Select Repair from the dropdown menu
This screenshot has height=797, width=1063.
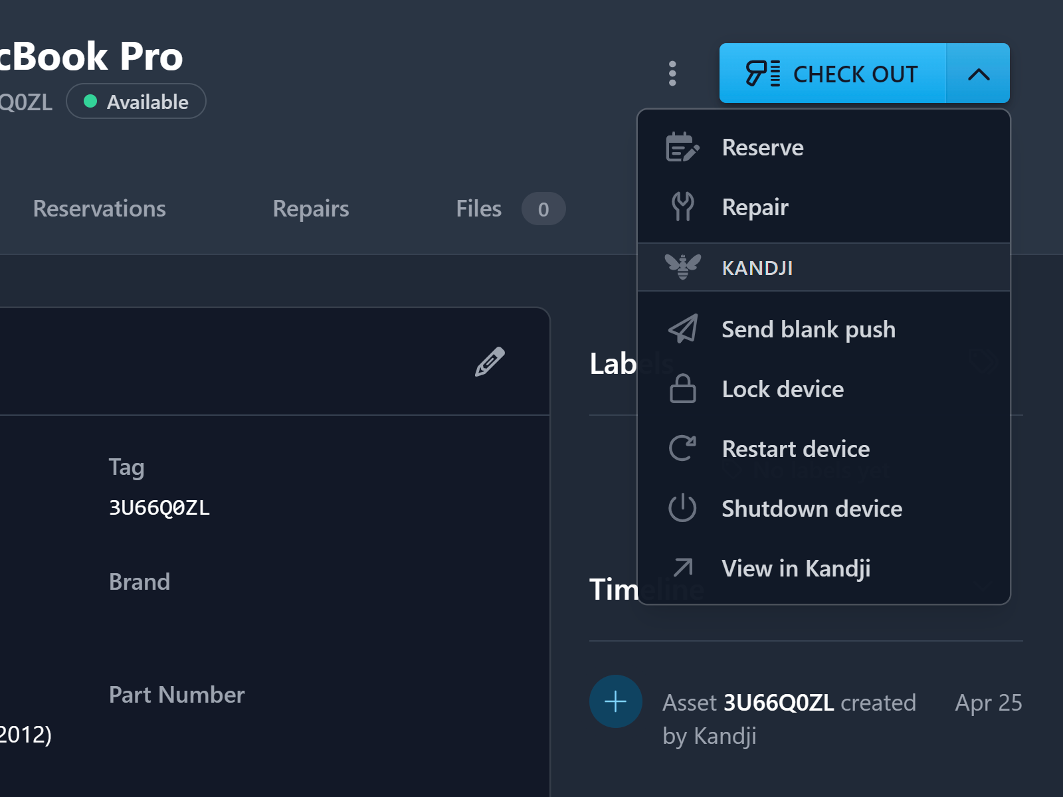pyautogui.click(x=824, y=207)
